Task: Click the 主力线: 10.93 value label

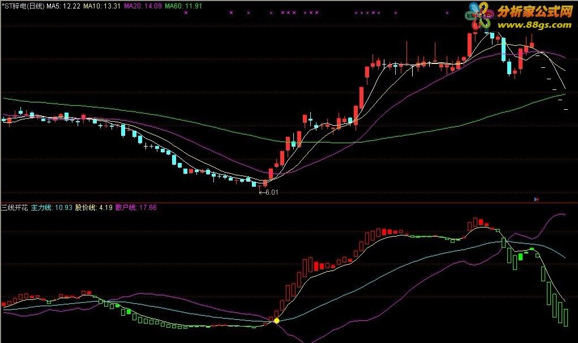Action: click(x=52, y=208)
